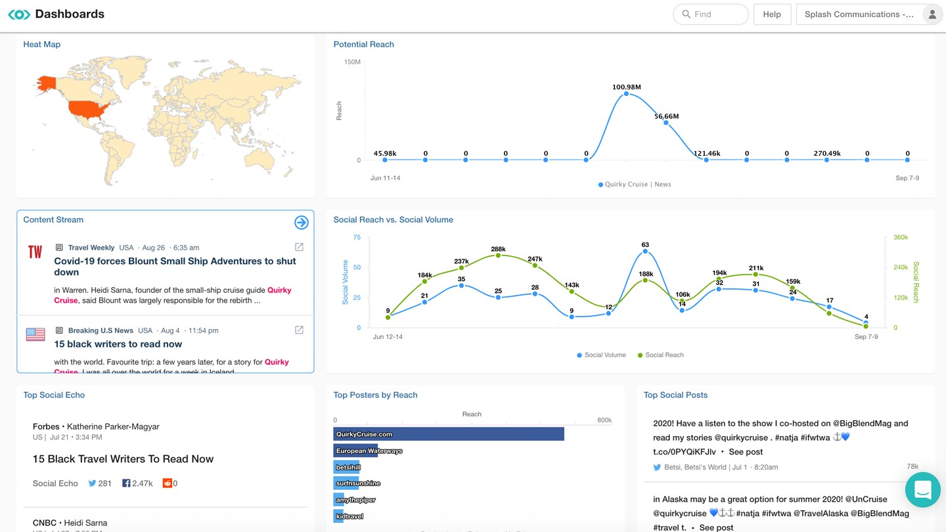Open 15 Black Travel Writers To Read Now

(x=123, y=459)
